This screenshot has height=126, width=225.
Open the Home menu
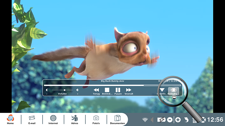point(10,119)
